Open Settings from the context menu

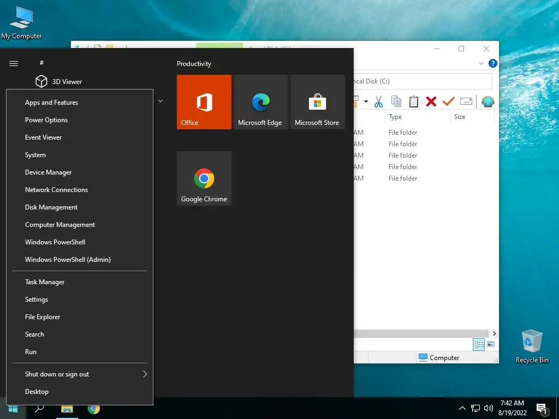pyautogui.click(x=80, y=300)
